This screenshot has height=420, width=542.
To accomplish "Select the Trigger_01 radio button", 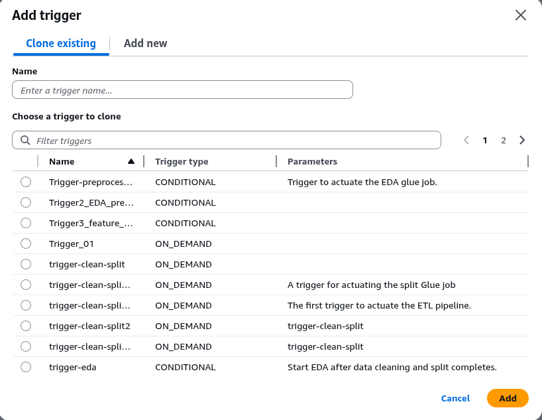I will (26, 244).
